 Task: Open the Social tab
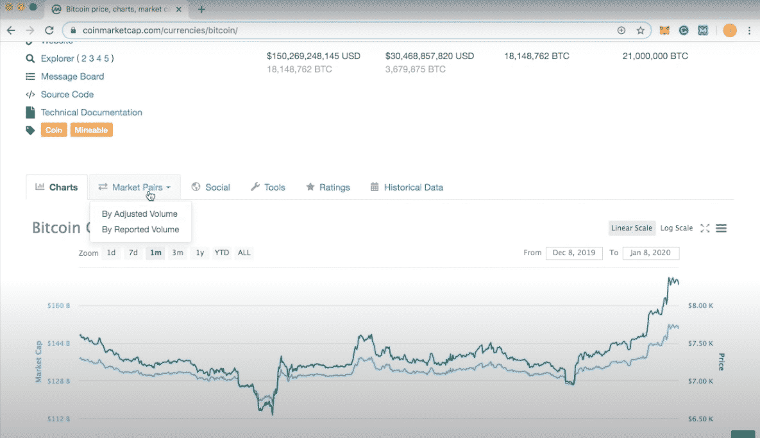point(211,187)
